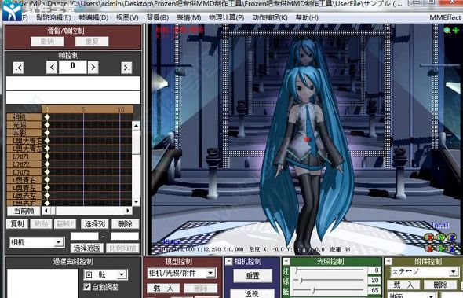463x298 pixels.
Task: Click the top-row Z axis rotation icon
Action: [452, 237]
